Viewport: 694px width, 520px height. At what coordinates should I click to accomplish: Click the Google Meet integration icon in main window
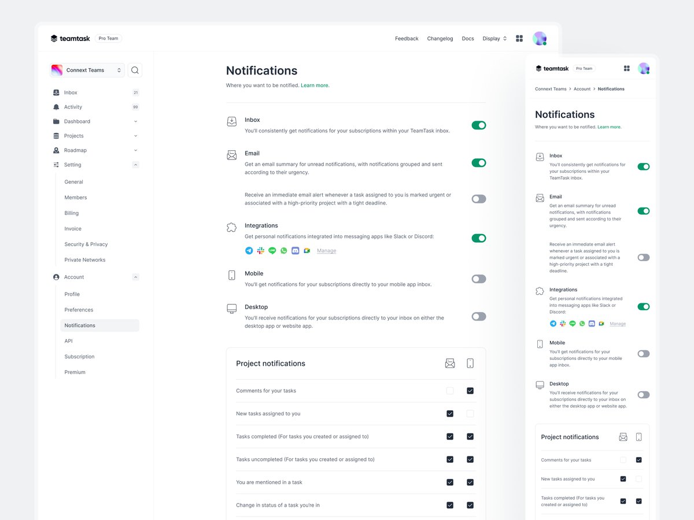tap(307, 251)
